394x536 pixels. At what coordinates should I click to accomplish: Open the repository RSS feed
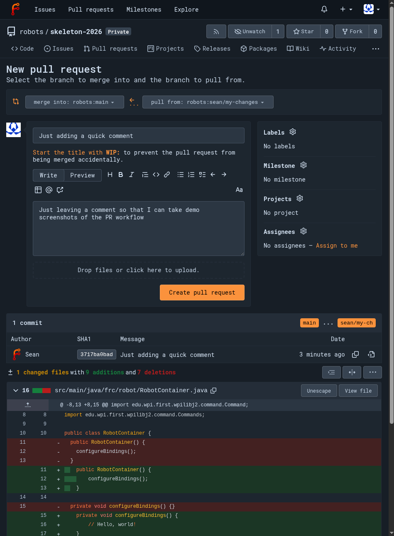[x=216, y=32]
